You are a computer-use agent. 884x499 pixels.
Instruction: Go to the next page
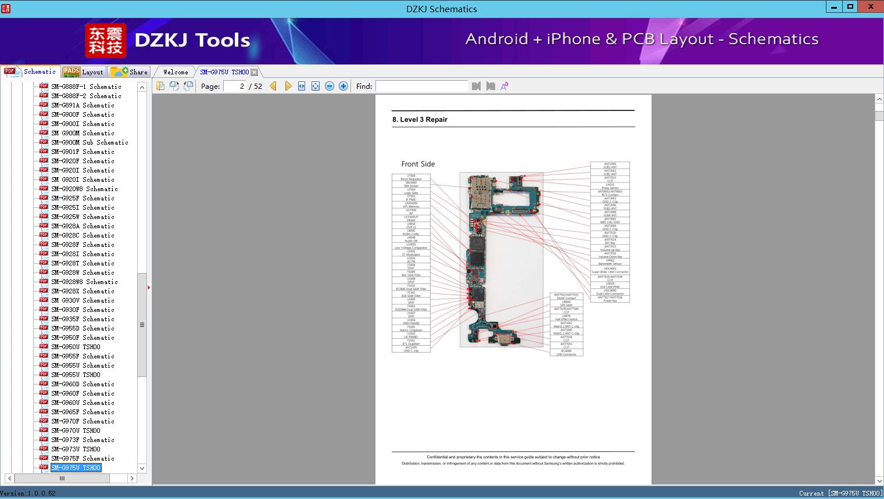point(288,86)
